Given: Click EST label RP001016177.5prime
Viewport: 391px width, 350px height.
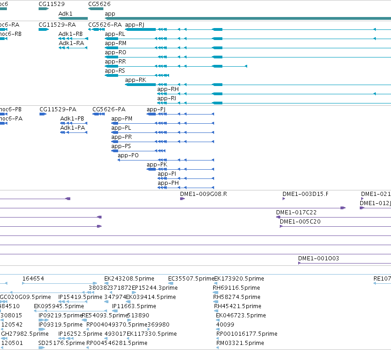Looking at the screenshot, I should point(247,334).
